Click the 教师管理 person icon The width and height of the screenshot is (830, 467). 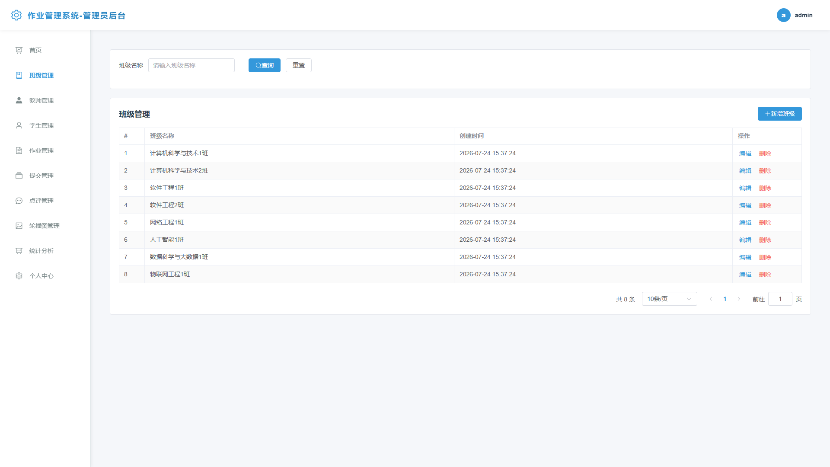19,100
